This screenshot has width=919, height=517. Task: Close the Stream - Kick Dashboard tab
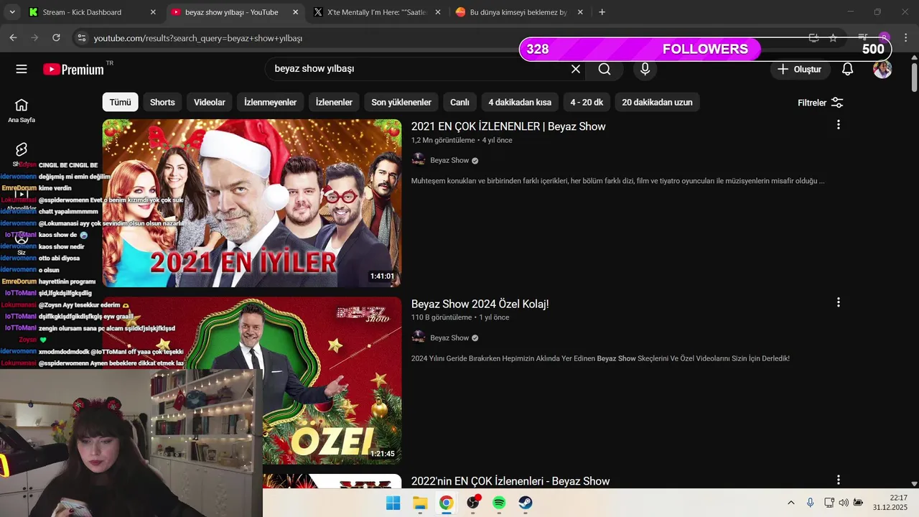click(153, 12)
